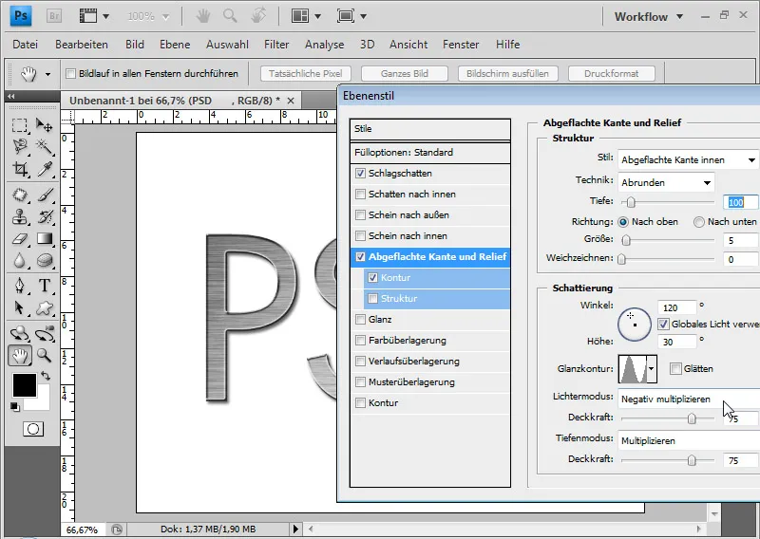The image size is (760, 539).
Task: Toggle Quick Mask mode
Action: 33,429
